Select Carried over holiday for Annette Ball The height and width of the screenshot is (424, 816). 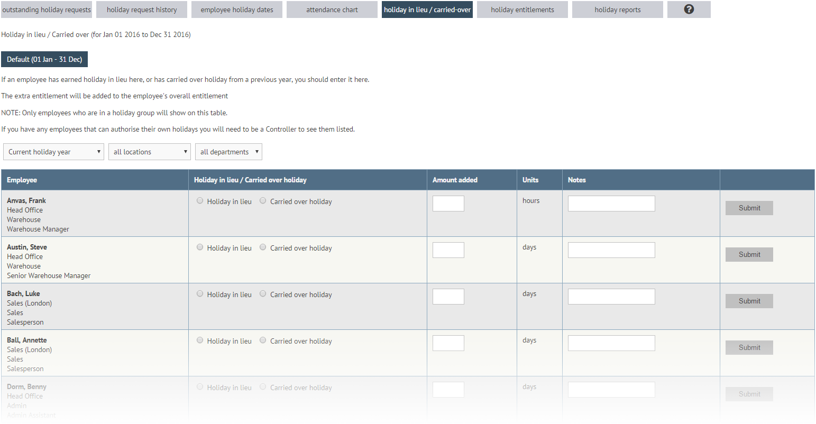click(x=263, y=340)
